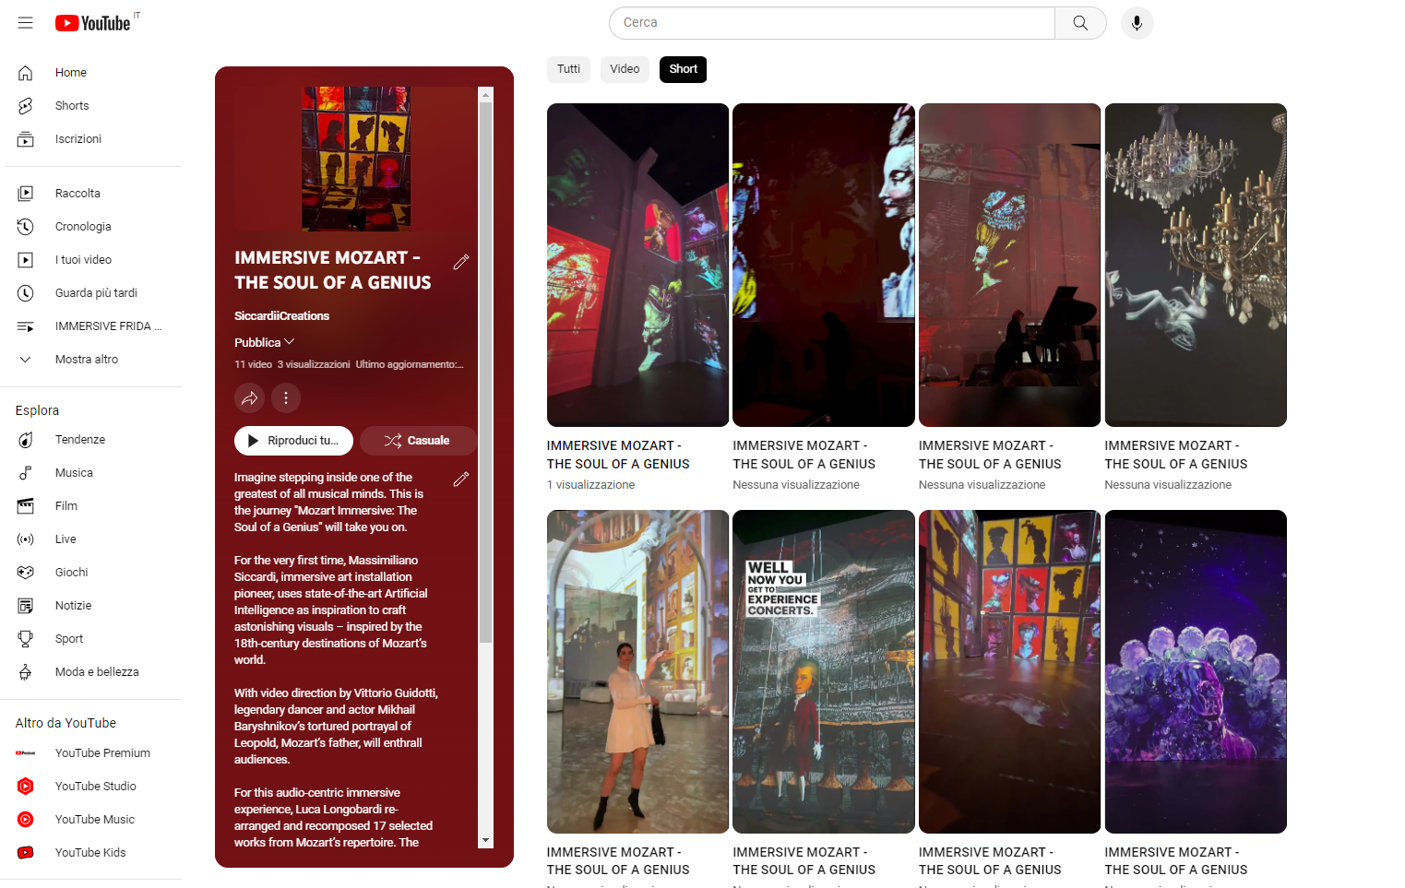Edit the playlist description pencil icon
The width and height of the screenshot is (1405, 888).
(x=461, y=479)
